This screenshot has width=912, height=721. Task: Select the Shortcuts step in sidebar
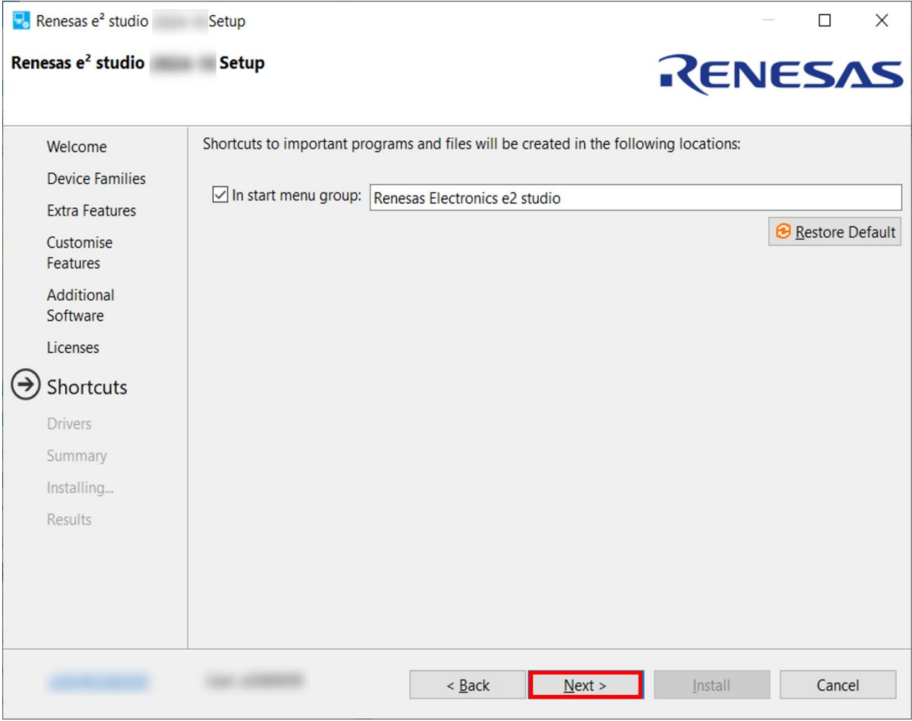[87, 387]
